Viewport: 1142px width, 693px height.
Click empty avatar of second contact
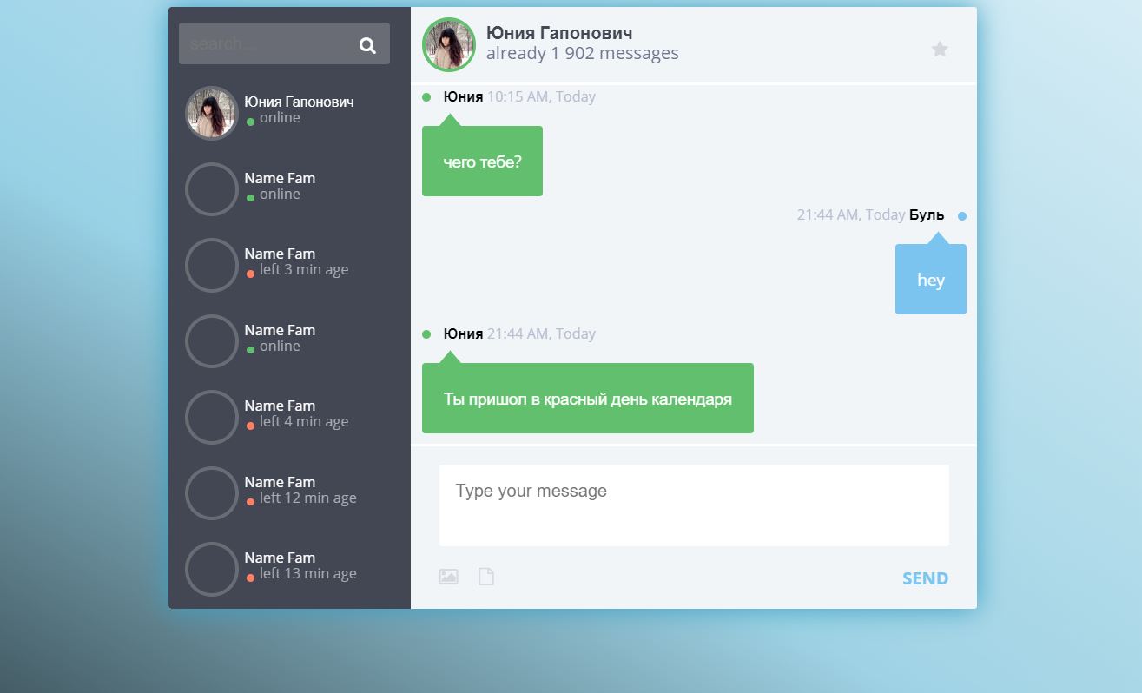pyautogui.click(x=211, y=189)
